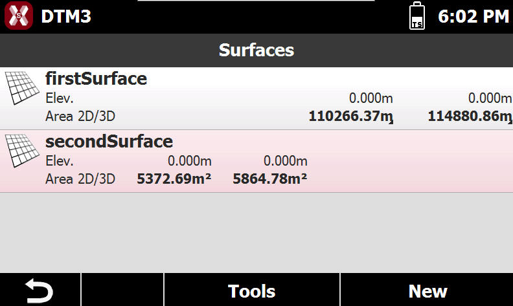The width and height of the screenshot is (513, 306).
Task: Open the Tools menu
Action: tap(251, 290)
